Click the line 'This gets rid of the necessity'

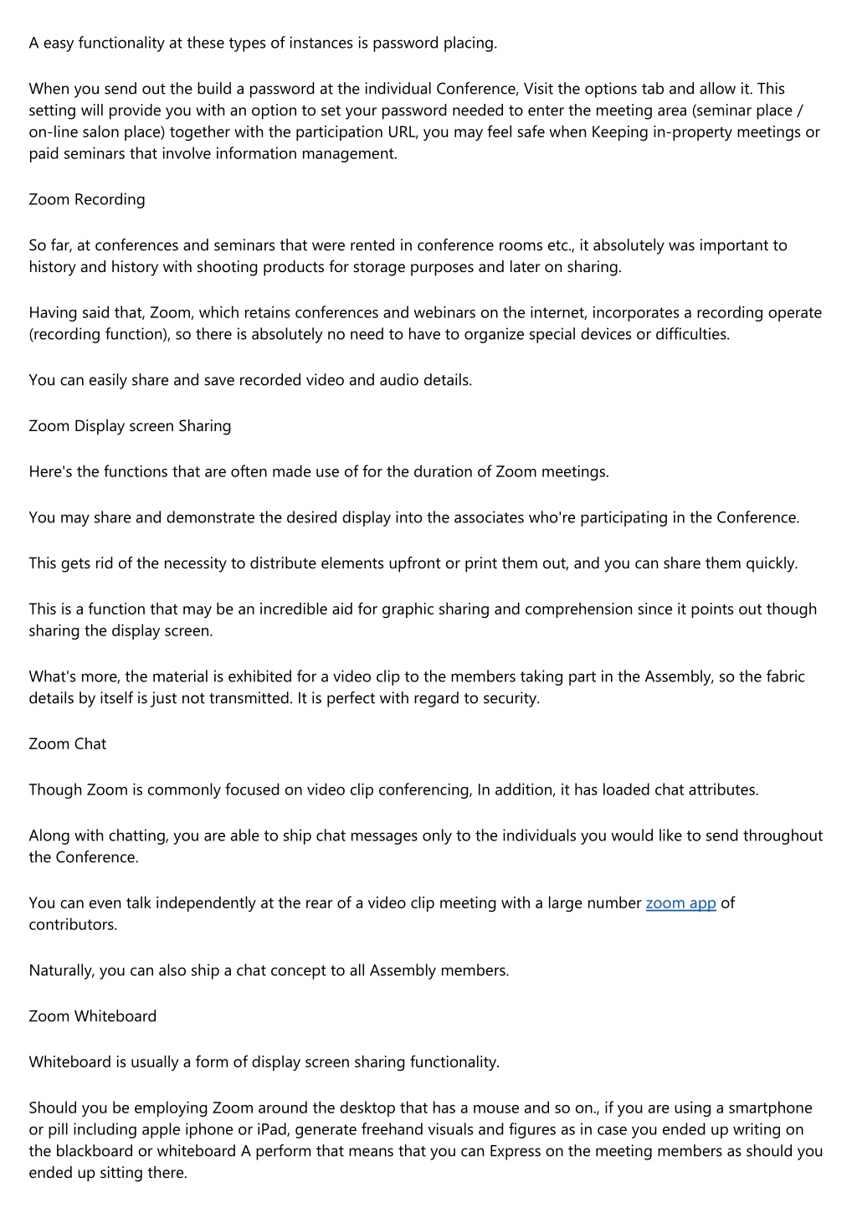[413, 563]
